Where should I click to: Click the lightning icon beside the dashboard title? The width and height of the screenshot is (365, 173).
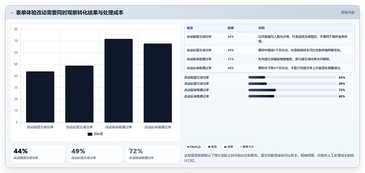click(12, 13)
